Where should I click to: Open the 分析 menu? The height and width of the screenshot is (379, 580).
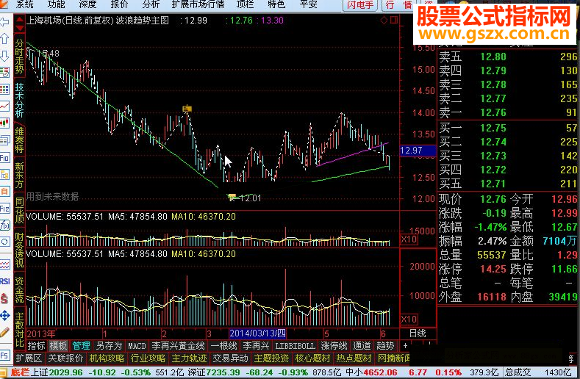151,5
